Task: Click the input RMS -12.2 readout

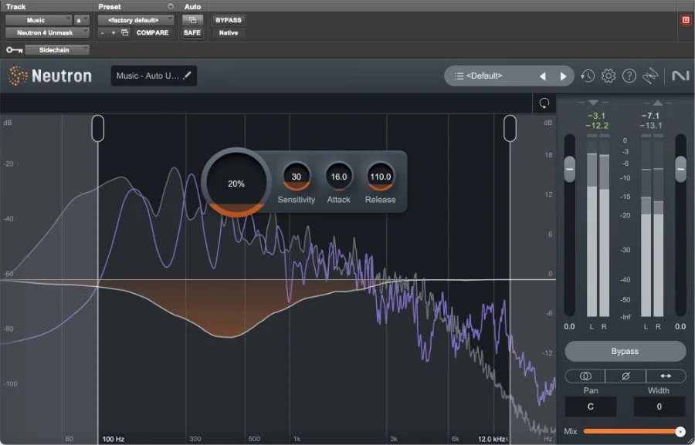Action: point(597,126)
